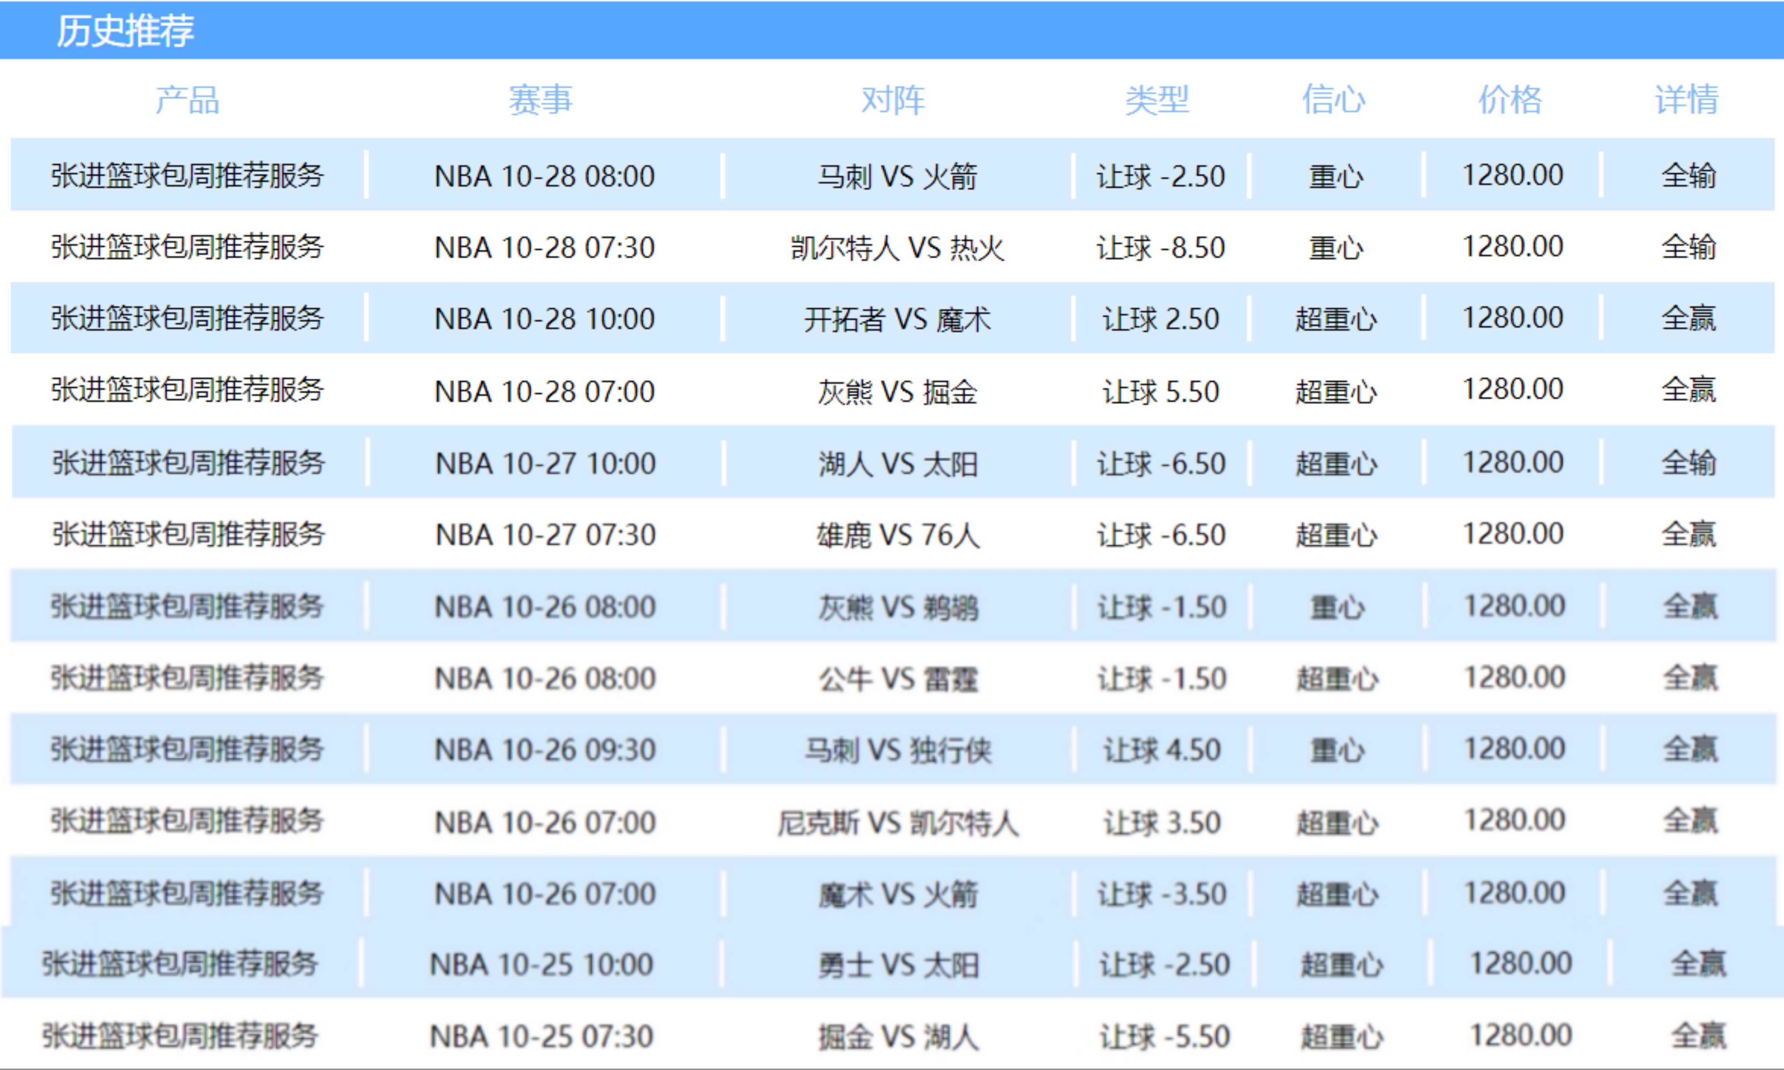Open 全赢 detail for 马刺 VS 独行侠

[x=1690, y=749]
